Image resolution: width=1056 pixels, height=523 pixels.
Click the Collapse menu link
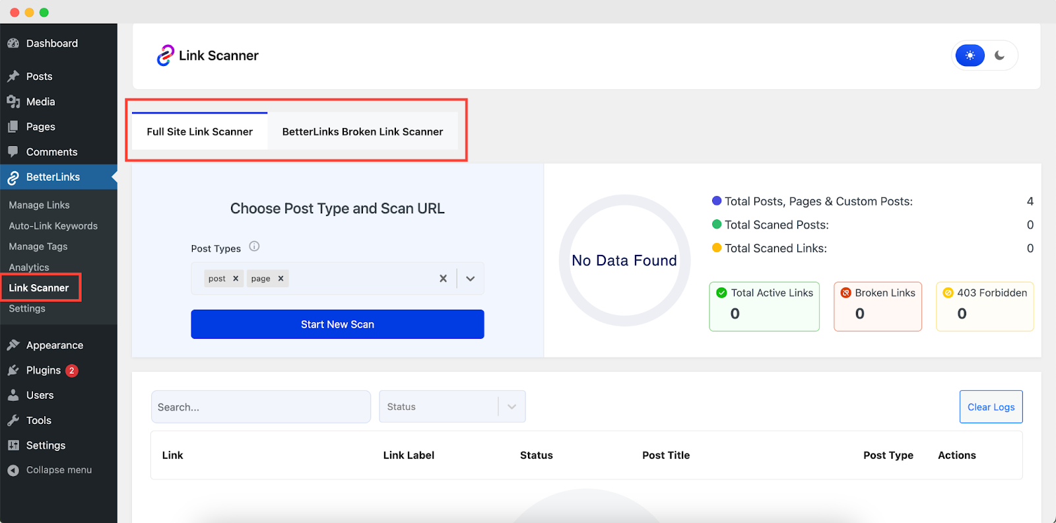coord(59,470)
